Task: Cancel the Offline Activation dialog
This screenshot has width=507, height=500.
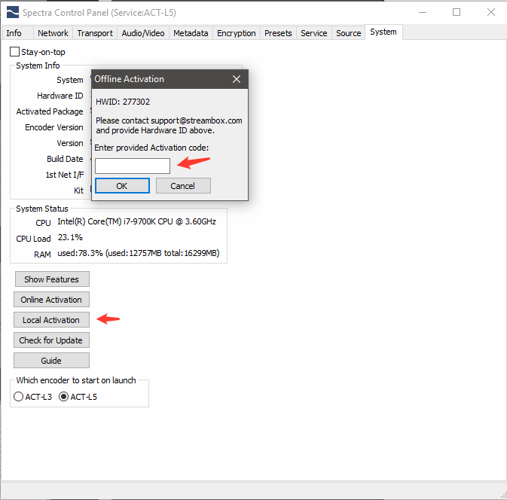Action: (x=183, y=186)
